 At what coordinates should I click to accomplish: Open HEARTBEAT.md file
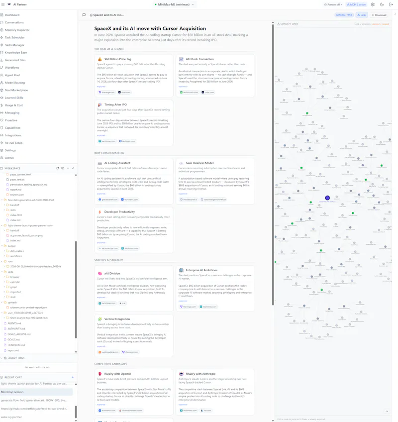point(16,345)
